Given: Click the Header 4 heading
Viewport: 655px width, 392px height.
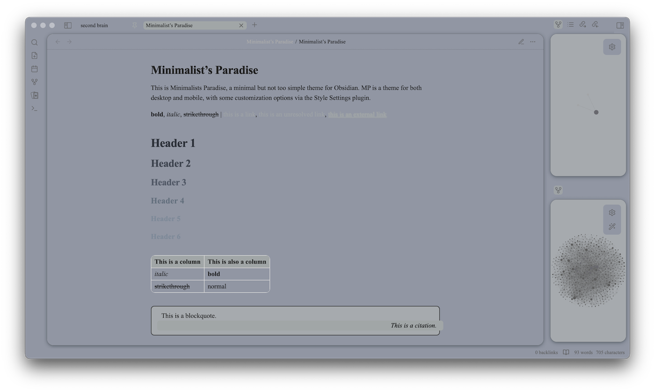Looking at the screenshot, I should click(x=167, y=201).
